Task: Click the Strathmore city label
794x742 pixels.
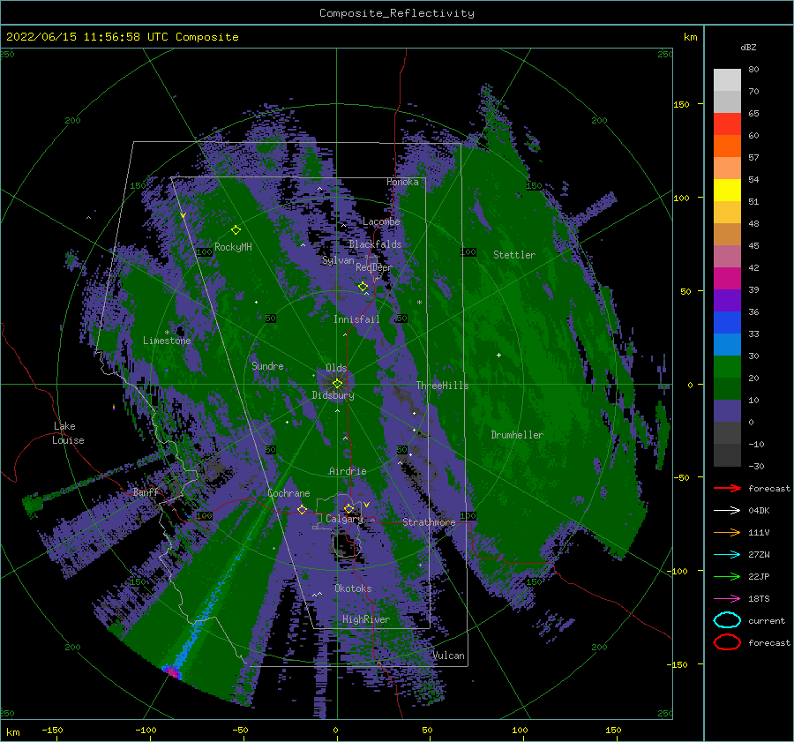Action: [x=429, y=522]
